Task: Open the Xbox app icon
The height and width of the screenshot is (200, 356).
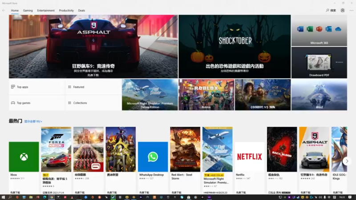Action: tap(24, 157)
